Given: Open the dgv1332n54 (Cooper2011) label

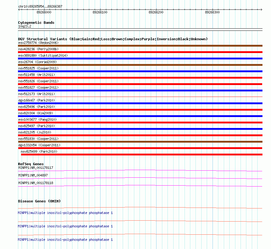Looking at the screenshot, I should coord(39,145).
